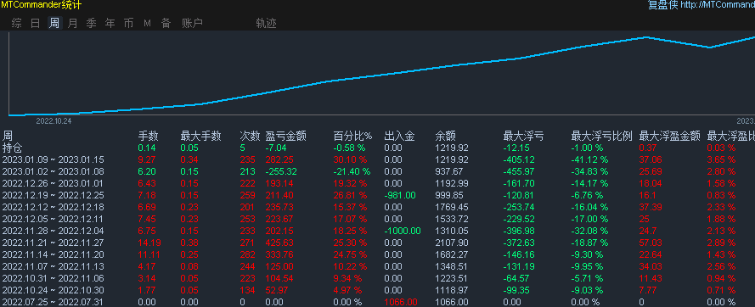Viewport: 755px width, 307px height.
Task: Select the 周 weekly tab
Action: (54, 23)
